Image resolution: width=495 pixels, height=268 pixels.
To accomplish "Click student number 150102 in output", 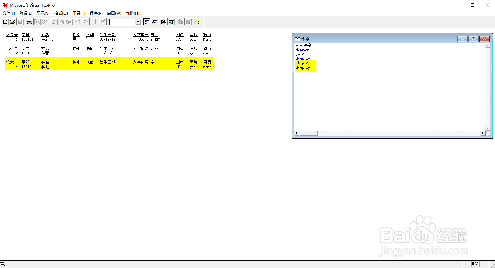I will 27,53.
